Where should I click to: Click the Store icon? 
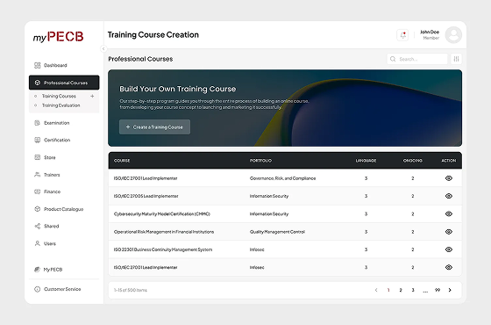click(37, 157)
